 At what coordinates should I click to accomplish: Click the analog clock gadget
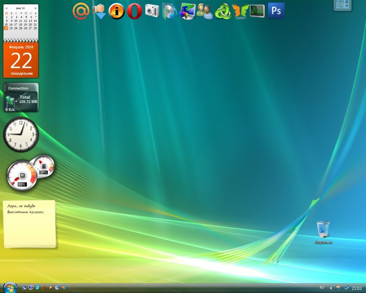pos(21,134)
